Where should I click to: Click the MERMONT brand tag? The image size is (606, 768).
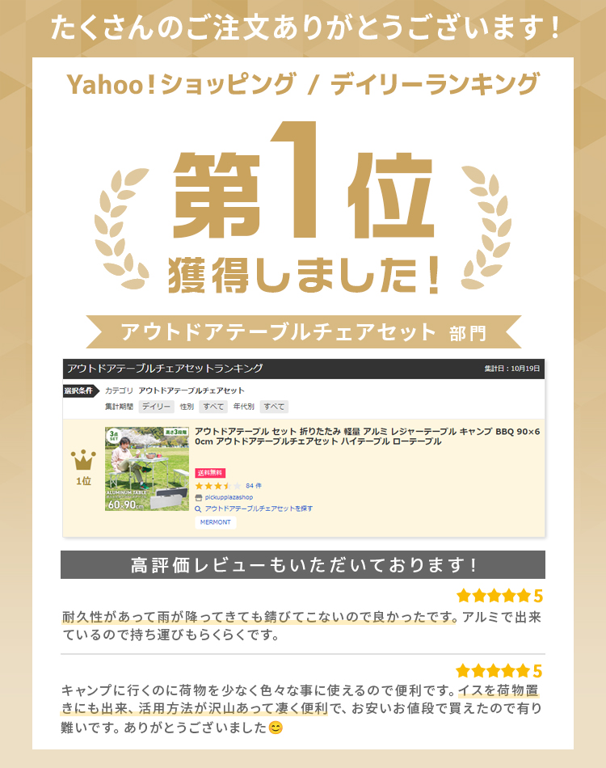216,522
